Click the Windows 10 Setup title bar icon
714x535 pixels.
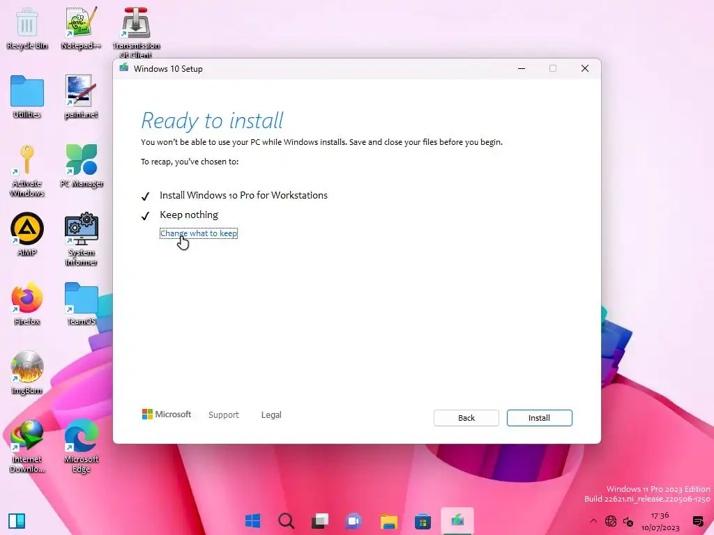coord(124,68)
